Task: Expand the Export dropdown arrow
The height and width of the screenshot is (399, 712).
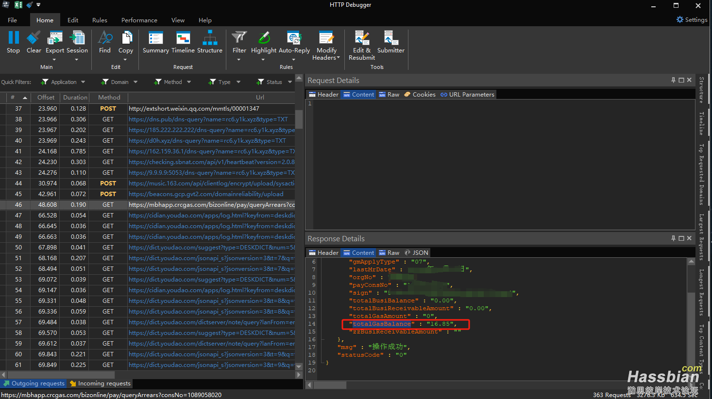Action: 54,60
